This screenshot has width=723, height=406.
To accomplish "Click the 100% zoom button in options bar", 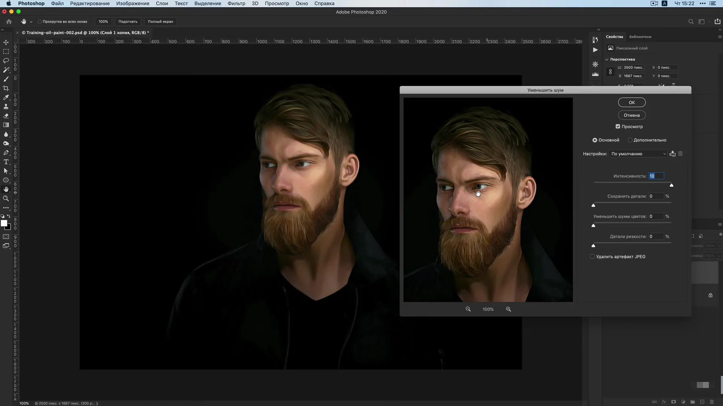I will click(103, 21).
